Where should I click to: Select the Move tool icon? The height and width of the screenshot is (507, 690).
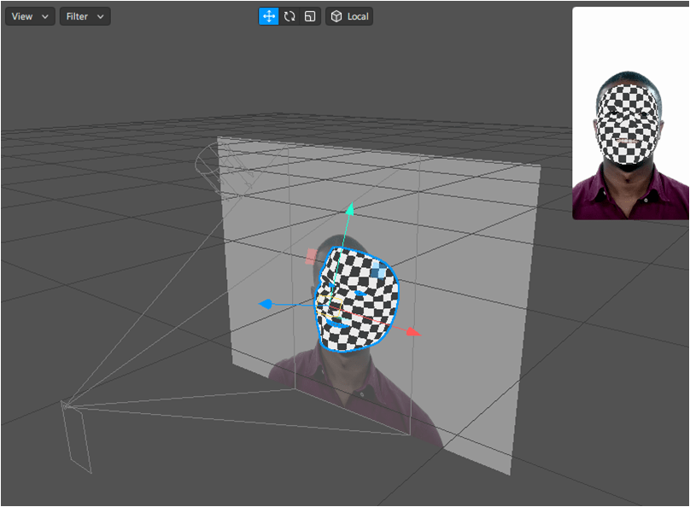(x=269, y=16)
